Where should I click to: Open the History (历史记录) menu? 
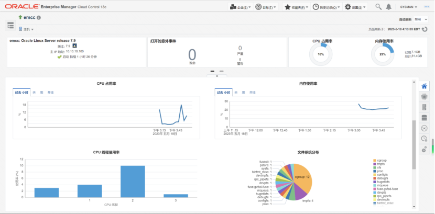[326, 7]
